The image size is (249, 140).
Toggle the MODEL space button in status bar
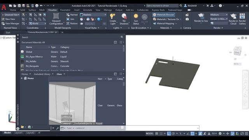[x=149, y=134]
